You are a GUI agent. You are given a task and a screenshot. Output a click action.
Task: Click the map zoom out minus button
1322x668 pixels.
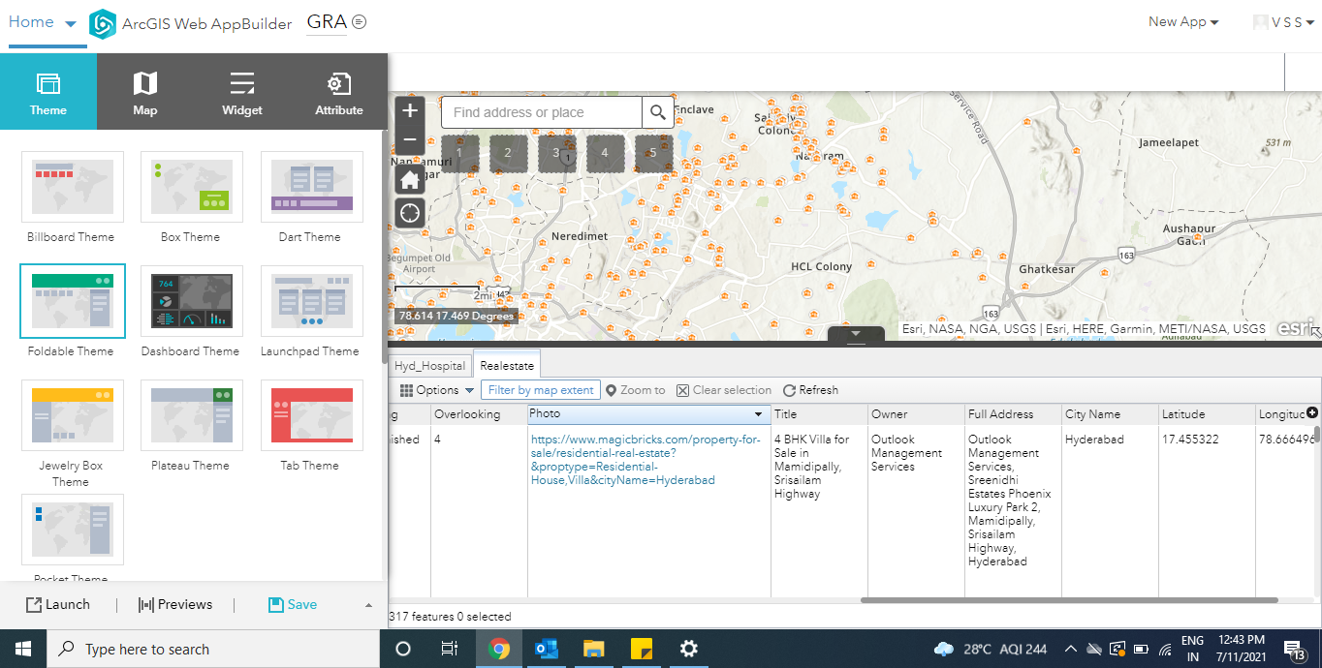[410, 139]
